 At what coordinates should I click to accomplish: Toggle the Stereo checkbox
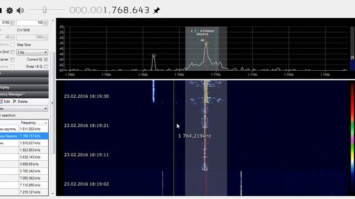[x=12, y=45]
